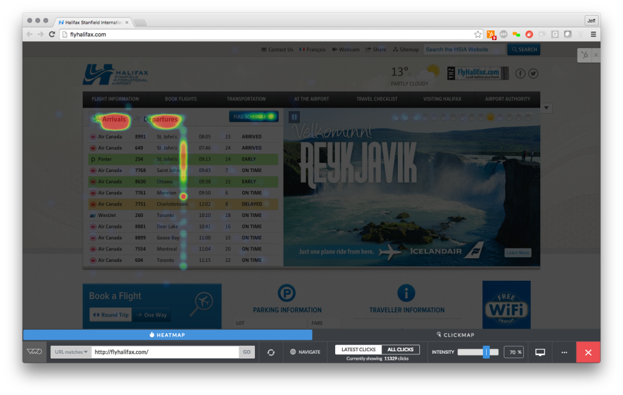Viewport: 623px width, 395px height.
Task: Switch to the Departures tab
Action: coord(156,119)
